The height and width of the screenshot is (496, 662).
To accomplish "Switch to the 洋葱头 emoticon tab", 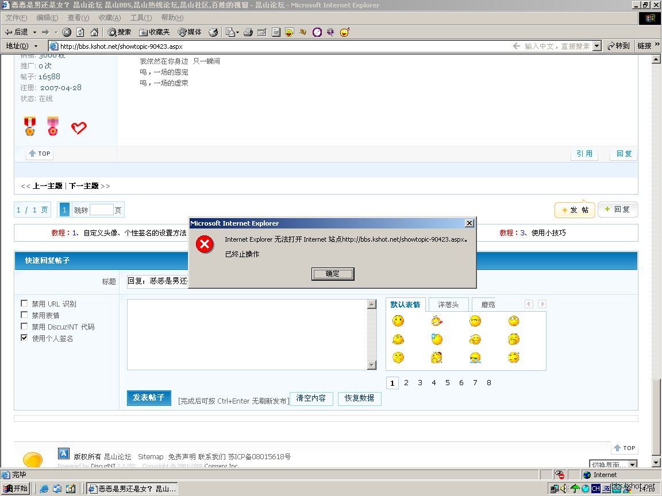I will pyautogui.click(x=448, y=304).
